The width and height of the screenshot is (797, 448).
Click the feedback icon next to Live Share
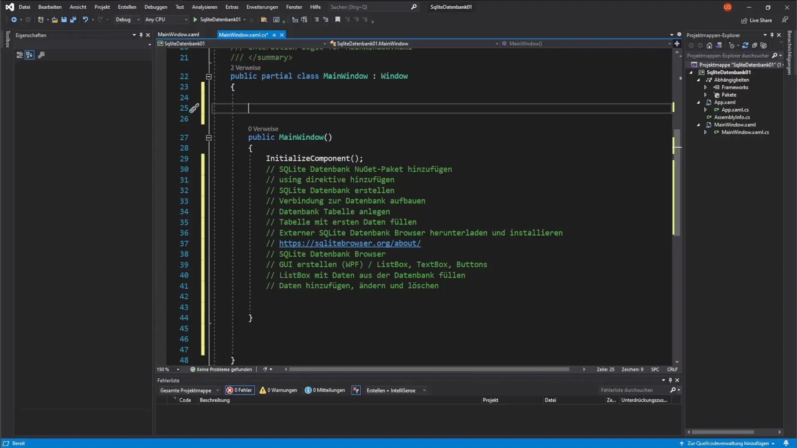tap(785, 20)
